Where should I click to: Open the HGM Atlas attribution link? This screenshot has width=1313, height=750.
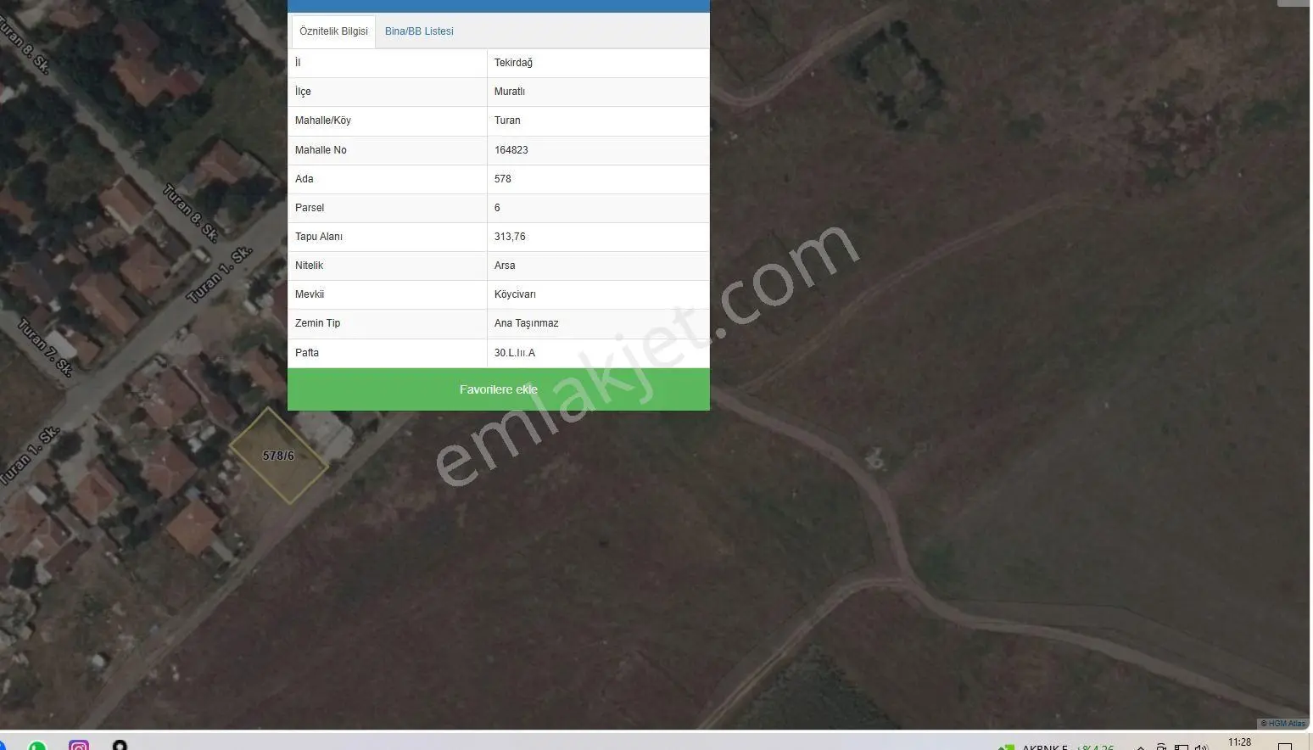[1287, 724]
